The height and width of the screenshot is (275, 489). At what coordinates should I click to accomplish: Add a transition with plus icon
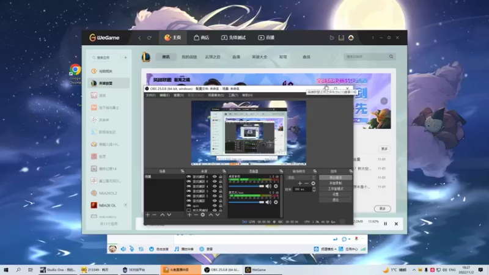click(300, 183)
